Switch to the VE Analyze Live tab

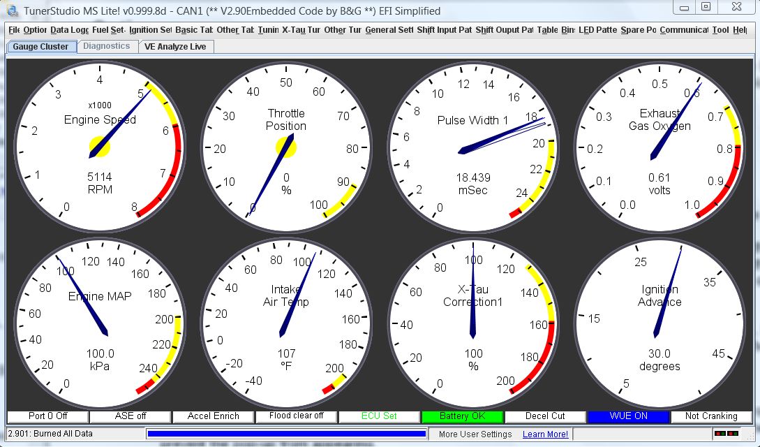point(176,46)
